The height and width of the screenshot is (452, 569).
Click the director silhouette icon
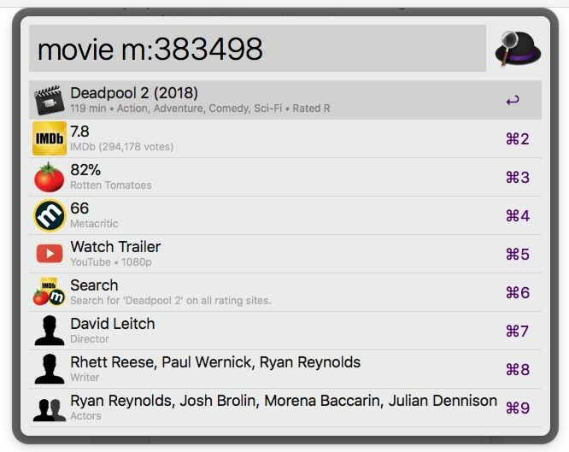(x=50, y=331)
